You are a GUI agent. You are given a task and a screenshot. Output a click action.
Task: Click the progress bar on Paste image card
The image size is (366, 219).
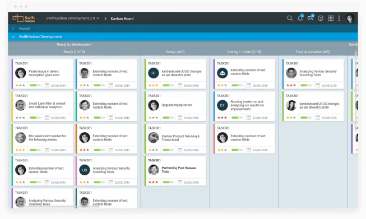pos(35,85)
